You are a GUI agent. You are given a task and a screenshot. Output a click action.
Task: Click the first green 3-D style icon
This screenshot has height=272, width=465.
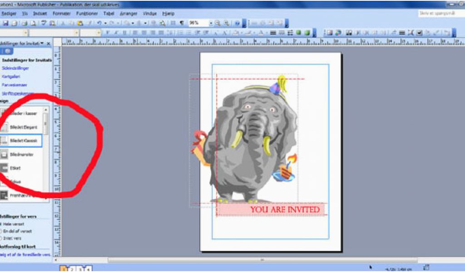click(x=299, y=33)
